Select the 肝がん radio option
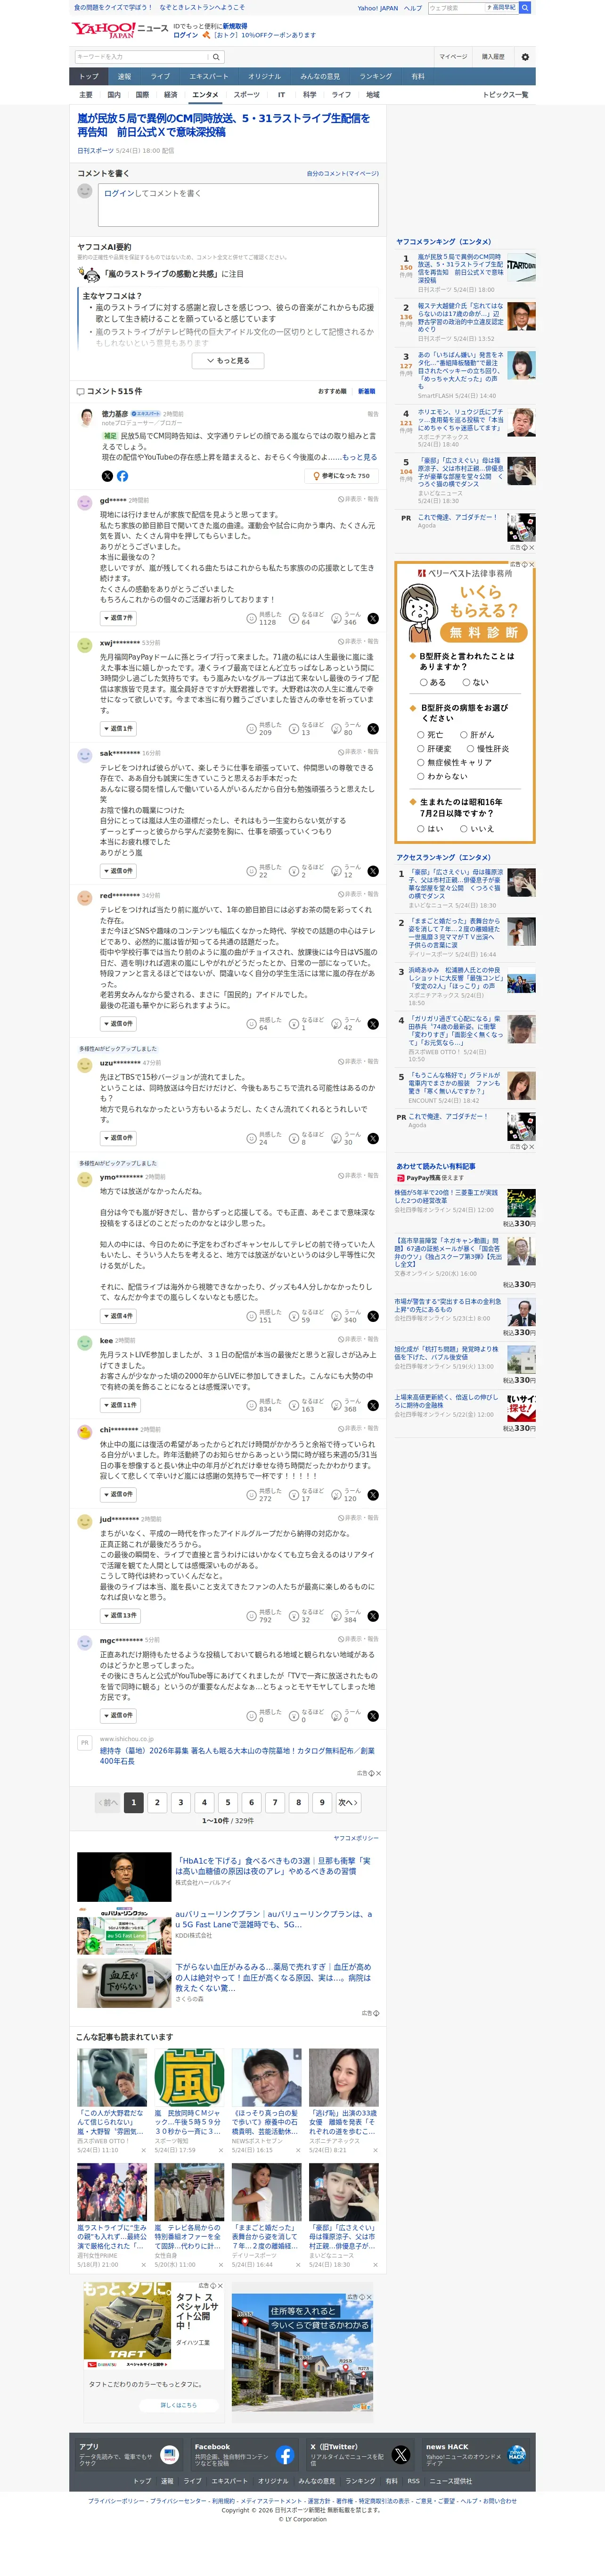This screenshot has width=605, height=2576. point(463,734)
